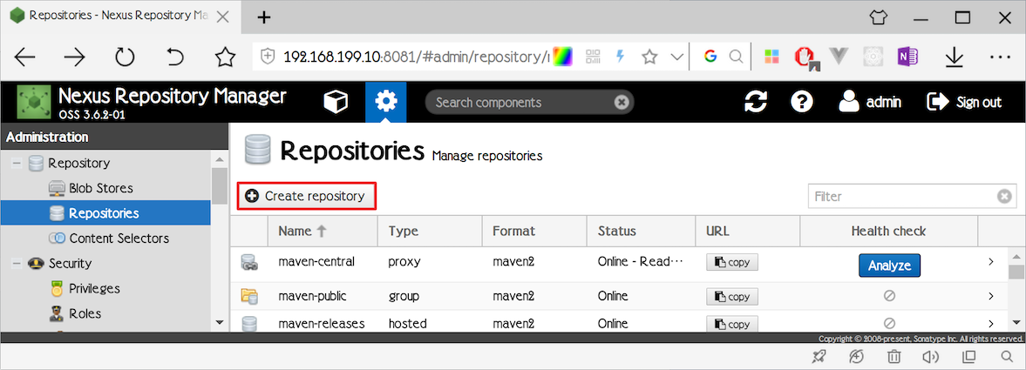This screenshot has height=370, width=1026.
Task: Open Privileges in the sidebar
Action: (x=95, y=288)
